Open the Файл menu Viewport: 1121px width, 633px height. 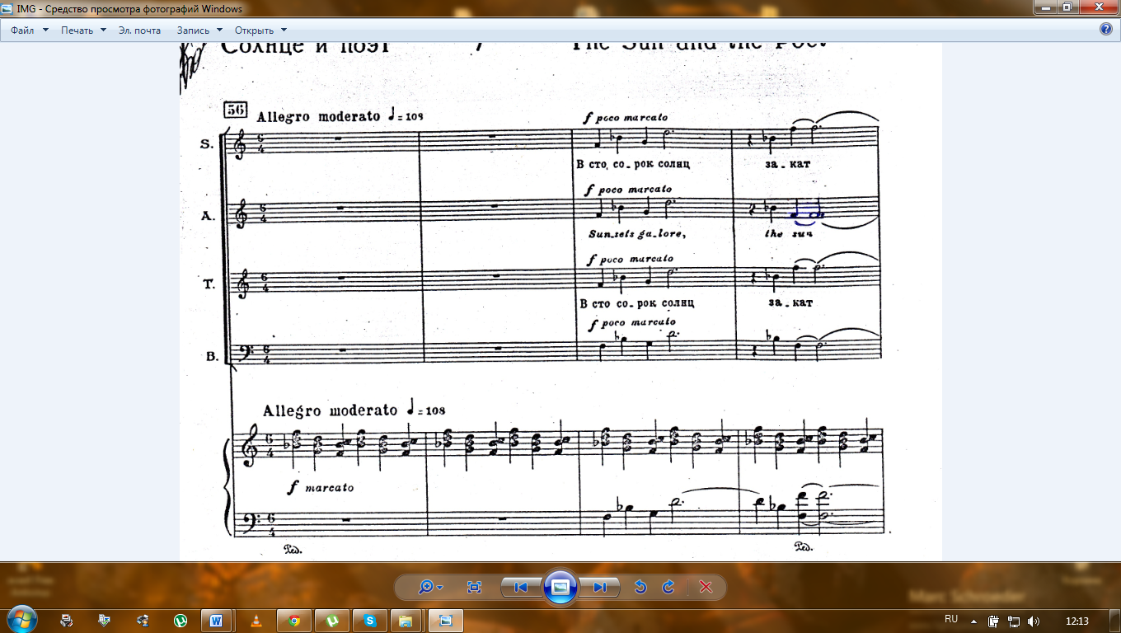pyautogui.click(x=30, y=30)
